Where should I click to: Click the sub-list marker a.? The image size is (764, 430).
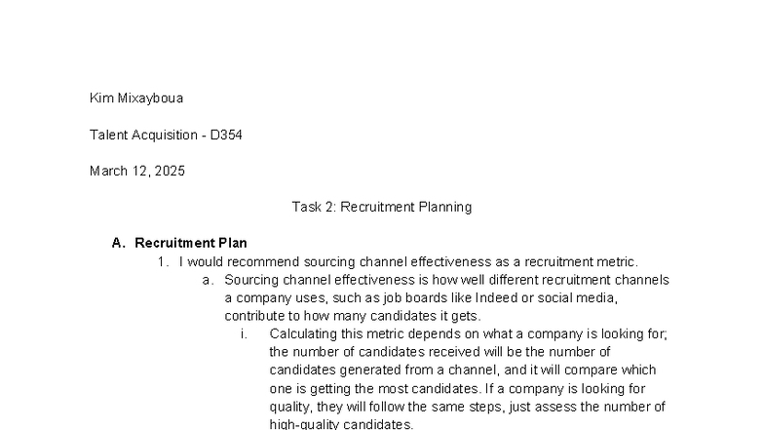tap(208, 280)
